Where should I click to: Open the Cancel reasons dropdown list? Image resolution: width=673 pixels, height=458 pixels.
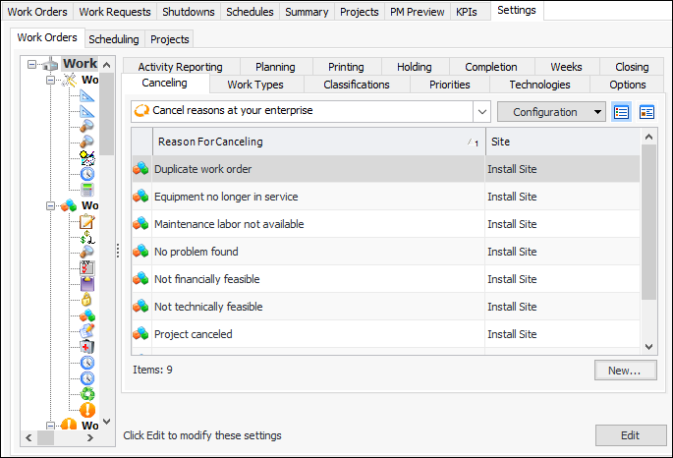[480, 111]
